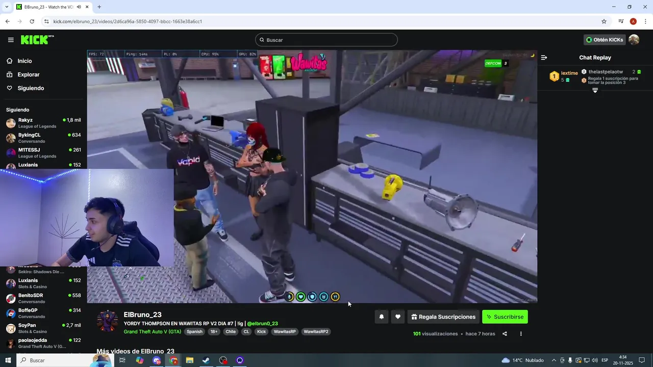Click the Spanish tag
This screenshot has width=653, height=367.
[194, 331]
